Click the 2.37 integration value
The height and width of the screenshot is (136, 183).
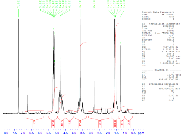click(x=129, y=122)
